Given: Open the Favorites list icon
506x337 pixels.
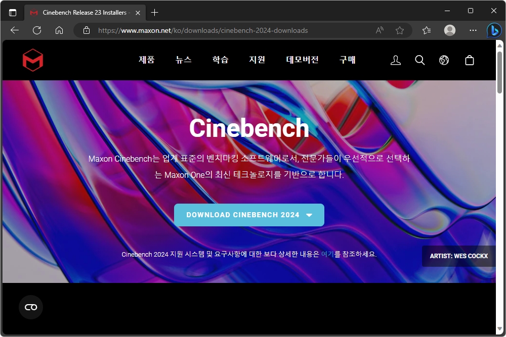Looking at the screenshot, I should (x=427, y=30).
